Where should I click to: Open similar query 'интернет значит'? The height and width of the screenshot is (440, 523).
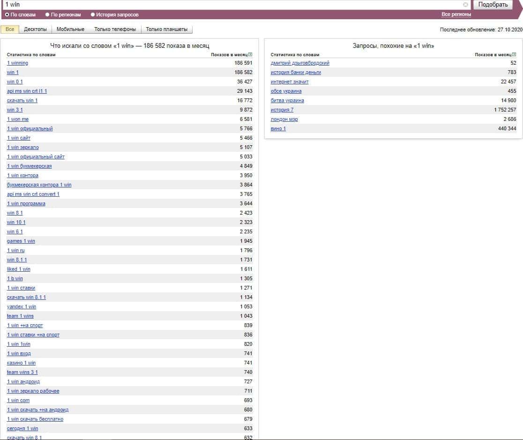[290, 82]
